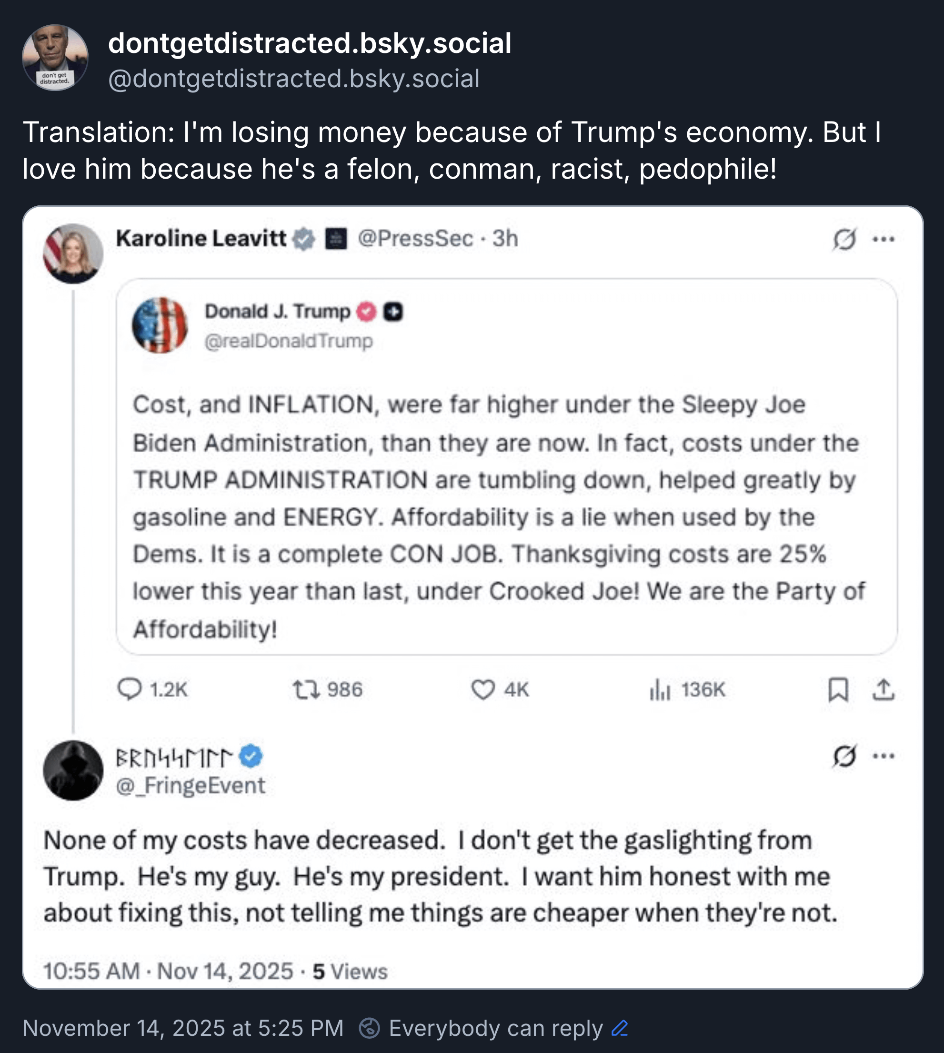Toggle the heart like icon showing 4K
Screen dimensions: 944x1053
click(x=482, y=690)
